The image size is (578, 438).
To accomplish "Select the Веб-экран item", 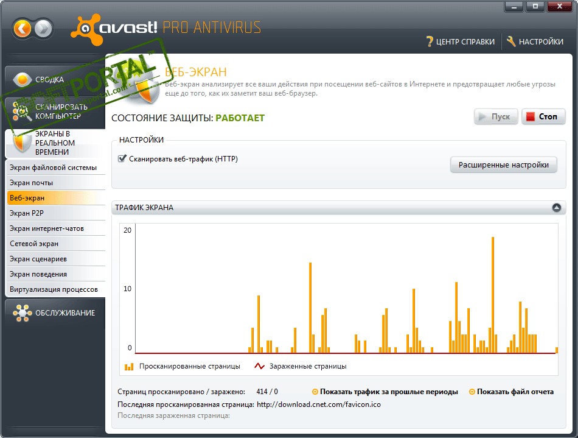I will [x=56, y=198].
